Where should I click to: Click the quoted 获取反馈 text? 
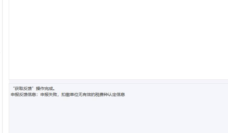pos(23,88)
